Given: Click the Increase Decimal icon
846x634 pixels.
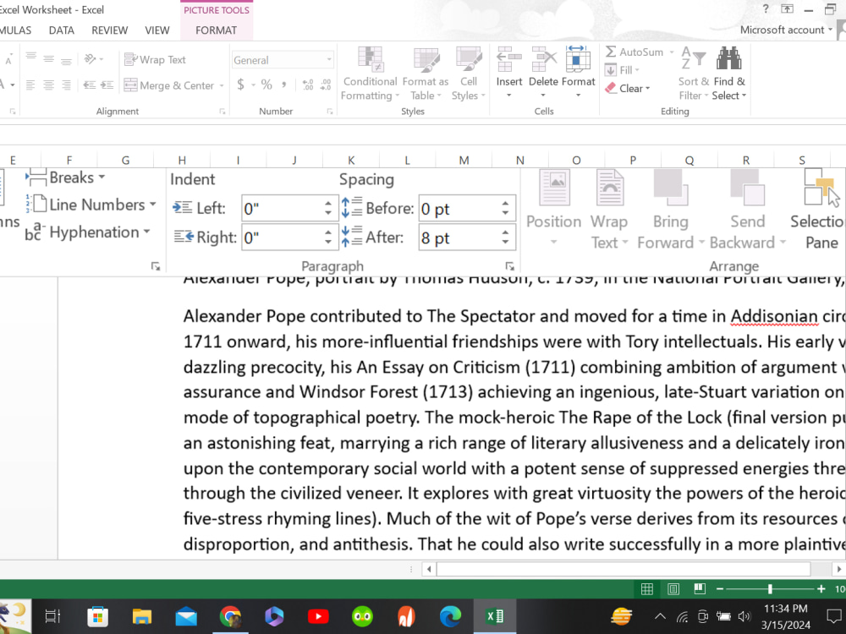Looking at the screenshot, I should pyautogui.click(x=308, y=85).
